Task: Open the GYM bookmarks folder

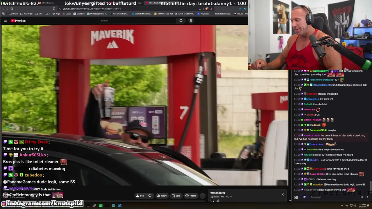Action: (39, 14)
